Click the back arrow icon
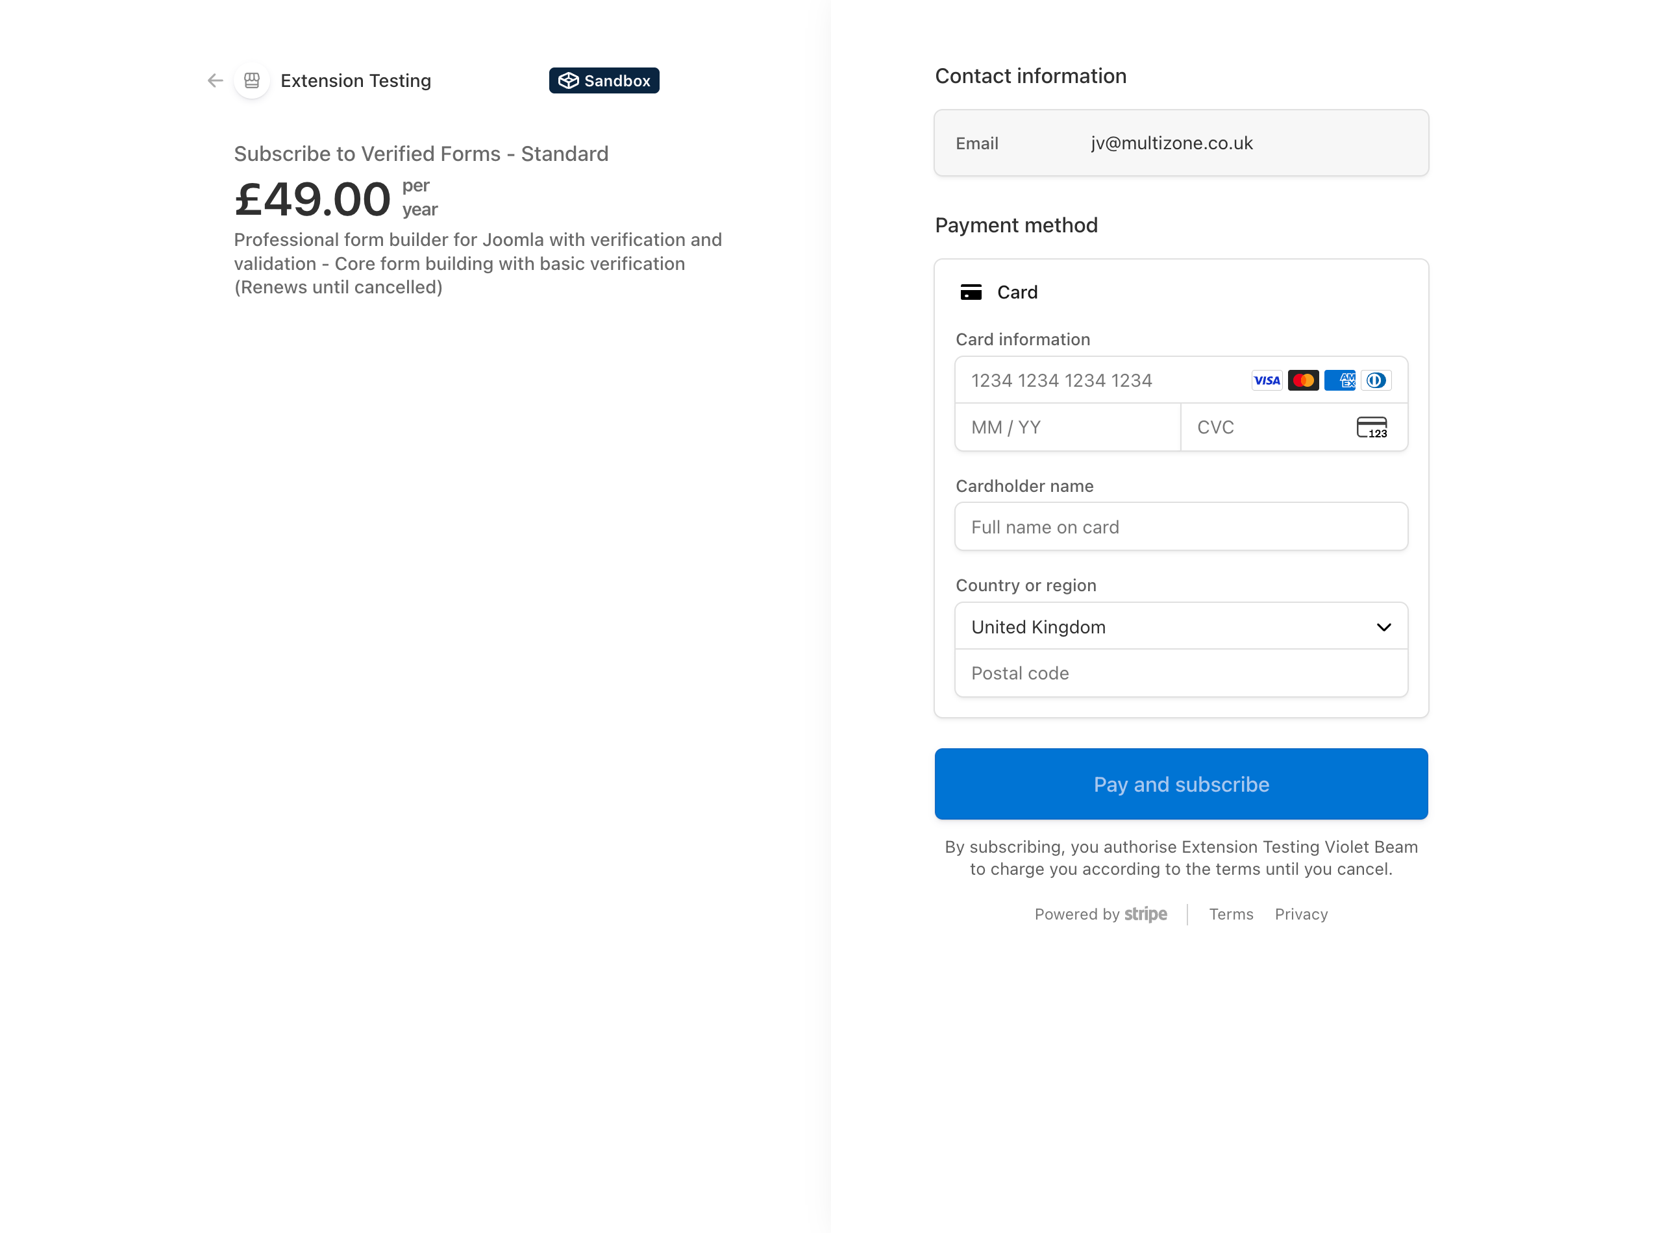 tap(214, 80)
